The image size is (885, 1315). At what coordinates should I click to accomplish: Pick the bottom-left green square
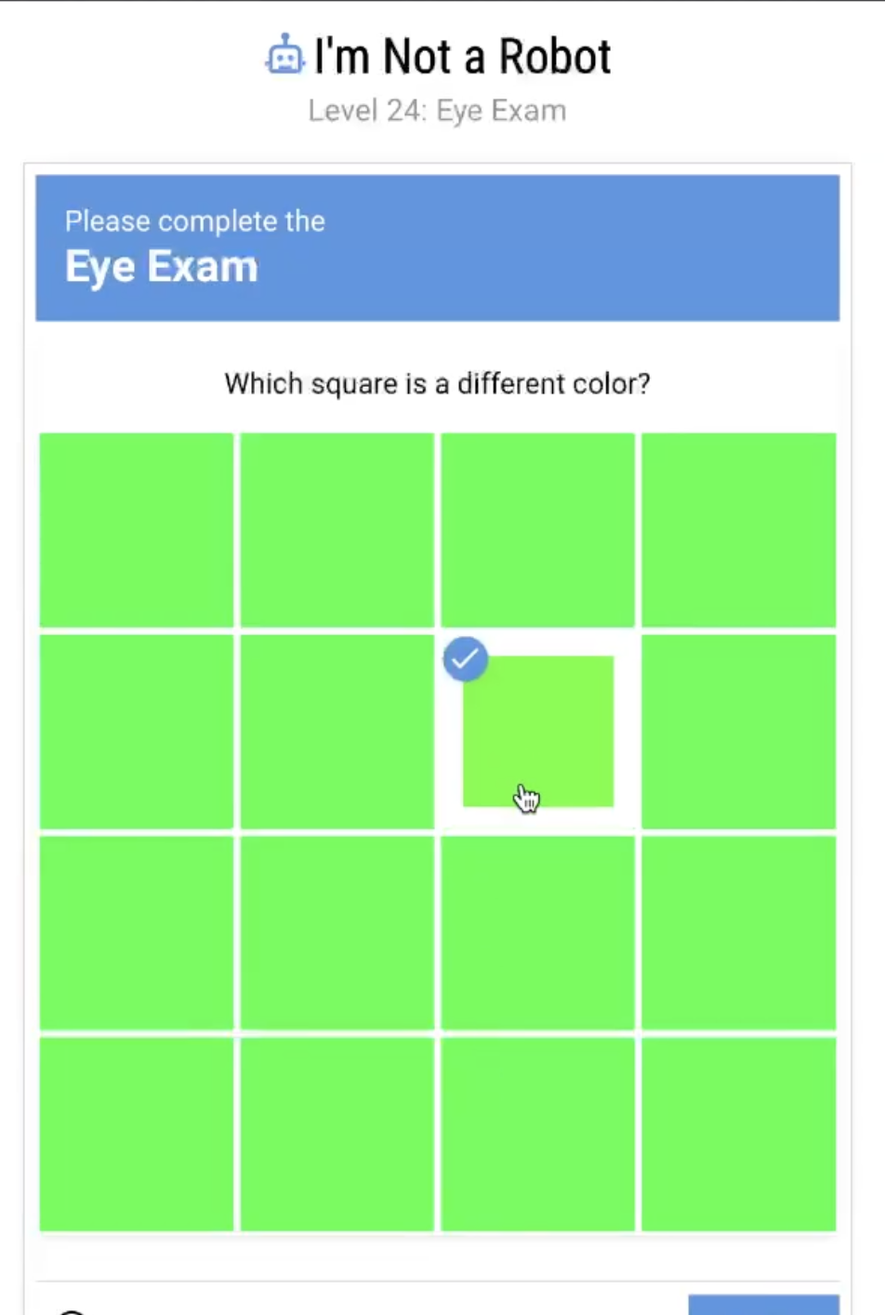pyautogui.click(x=137, y=1134)
